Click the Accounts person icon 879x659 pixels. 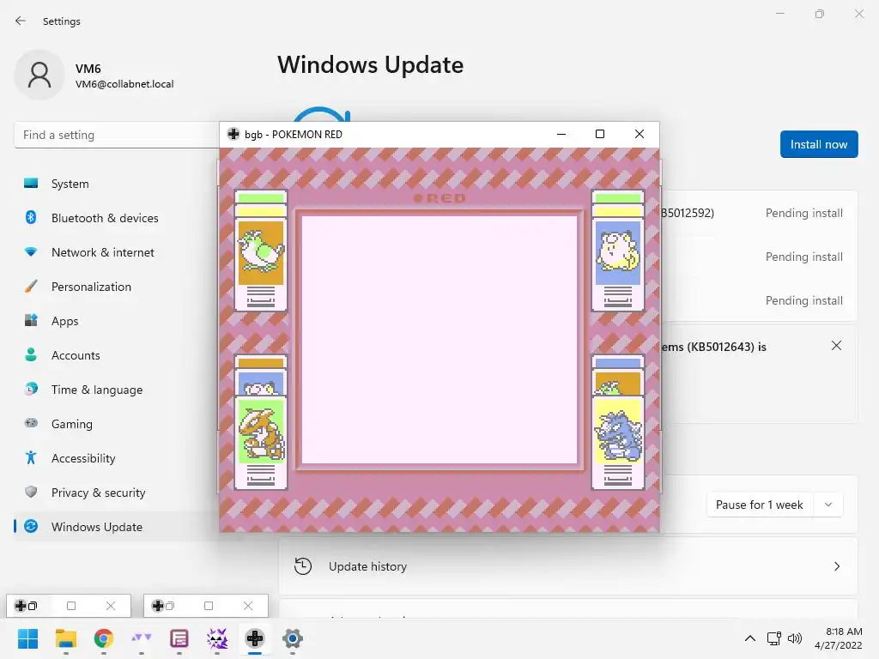click(31, 354)
